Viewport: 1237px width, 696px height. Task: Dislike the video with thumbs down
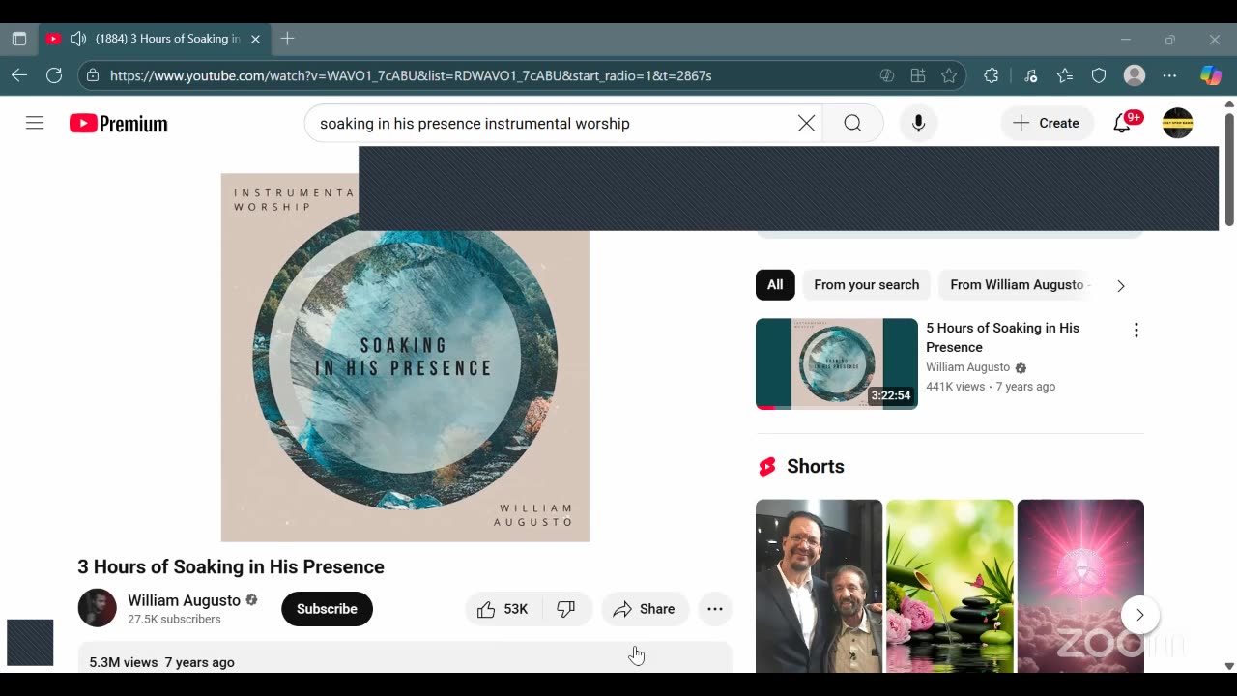(x=566, y=609)
